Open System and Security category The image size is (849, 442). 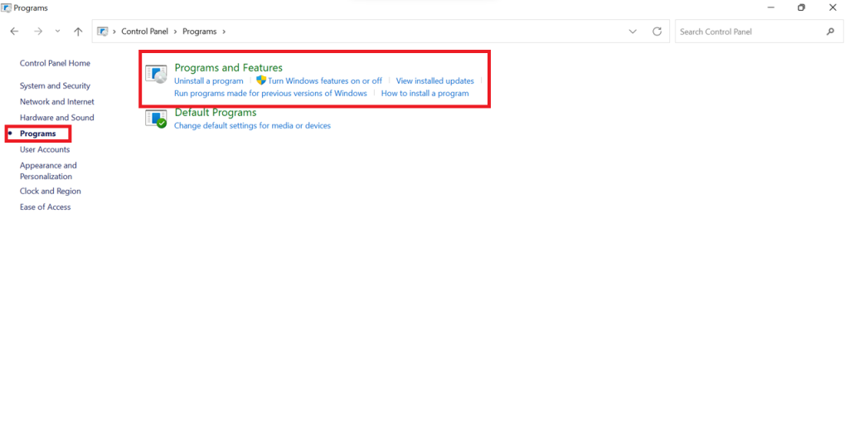56,85
